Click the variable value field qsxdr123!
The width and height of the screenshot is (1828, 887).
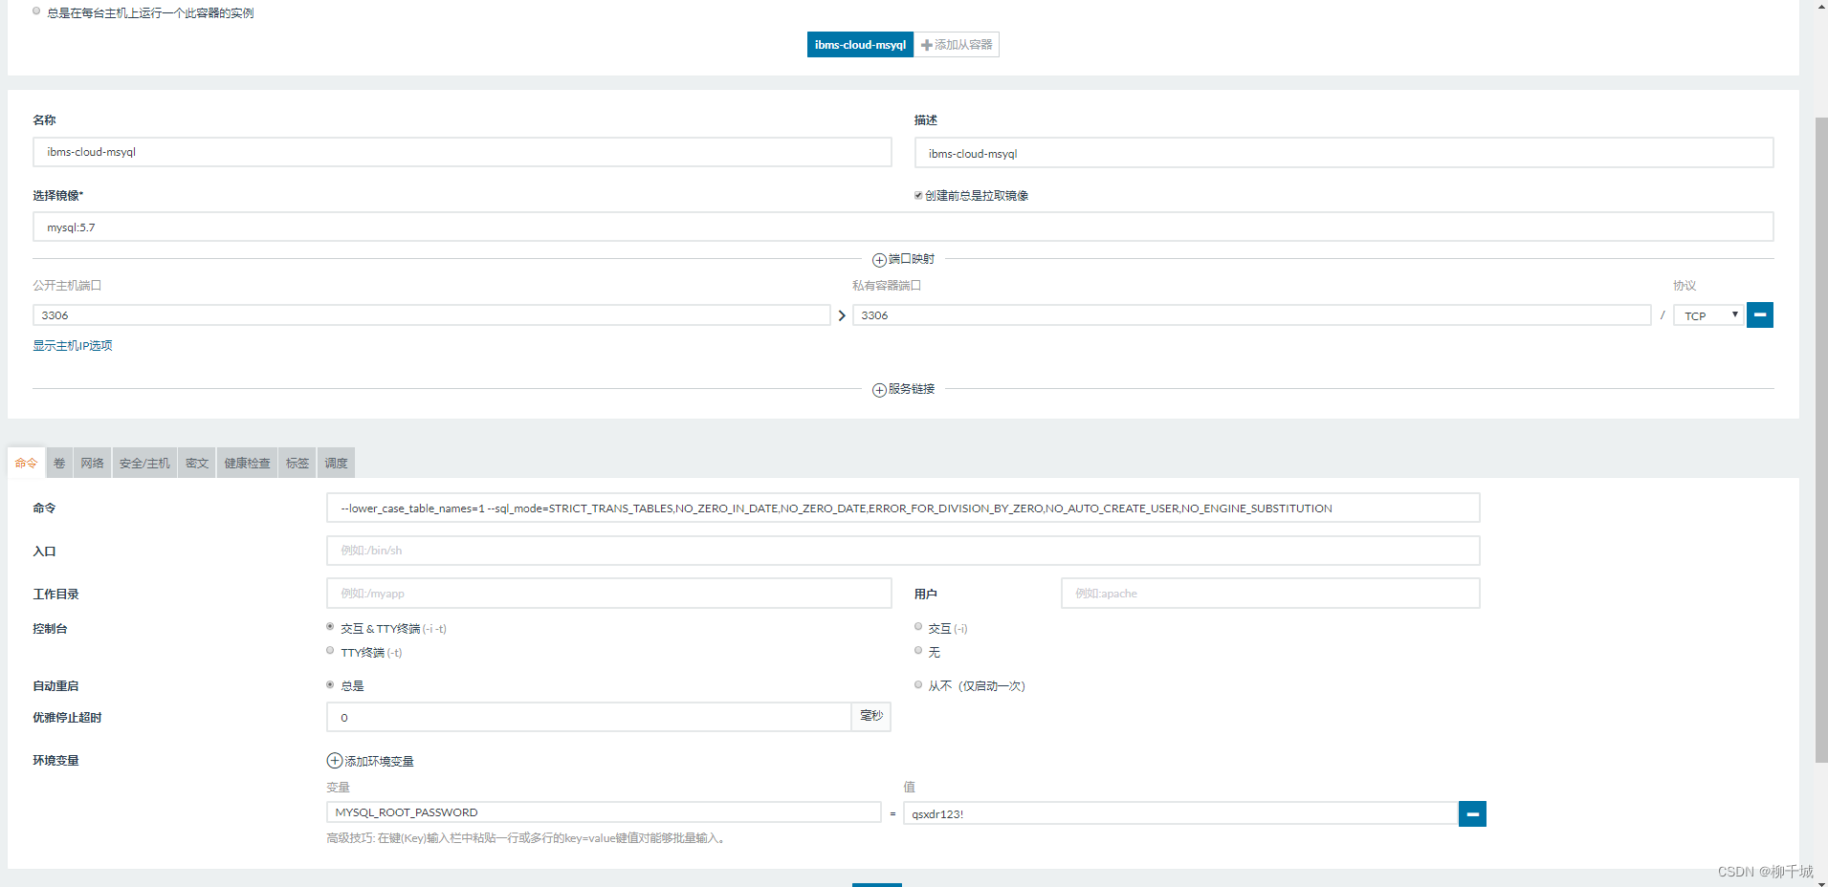tap(1180, 813)
